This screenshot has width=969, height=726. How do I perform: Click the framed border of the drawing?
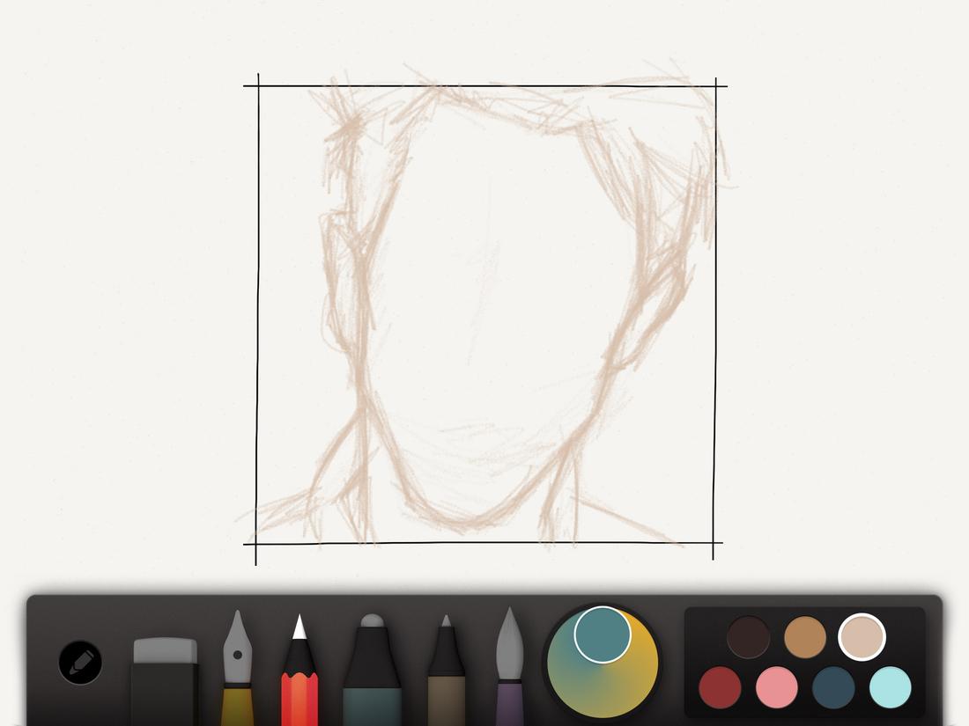pyautogui.click(x=258, y=317)
